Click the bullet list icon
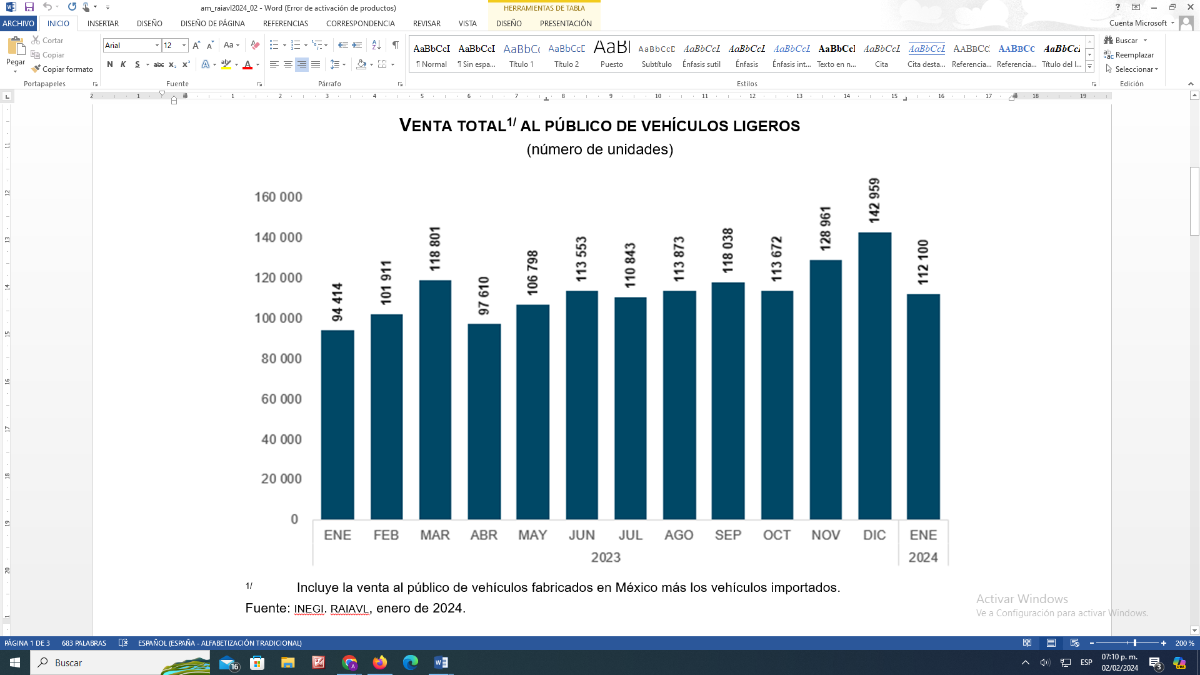The width and height of the screenshot is (1200, 675). tap(274, 45)
